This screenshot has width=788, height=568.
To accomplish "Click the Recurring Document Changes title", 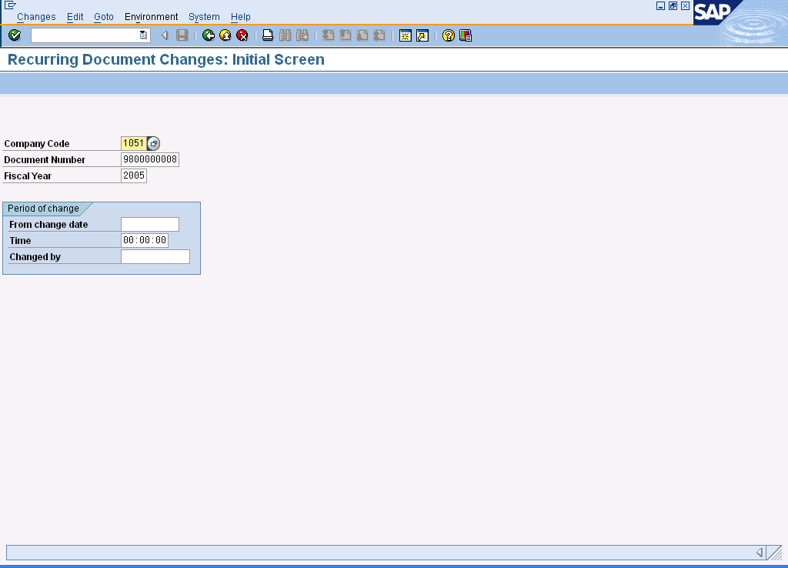I will (x=166, y=59).
